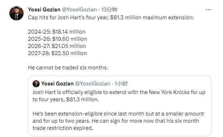The width and height of the screenshot is (223, 137).
Task: Open the 13分钟 timestamp link
Action: pyautogui.click(x=109, y=10)
